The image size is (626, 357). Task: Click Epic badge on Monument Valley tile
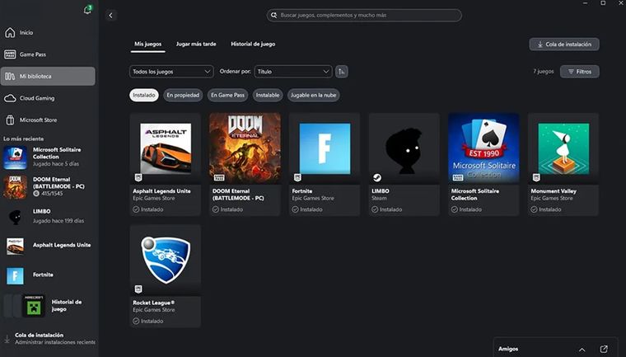point(536,177)
